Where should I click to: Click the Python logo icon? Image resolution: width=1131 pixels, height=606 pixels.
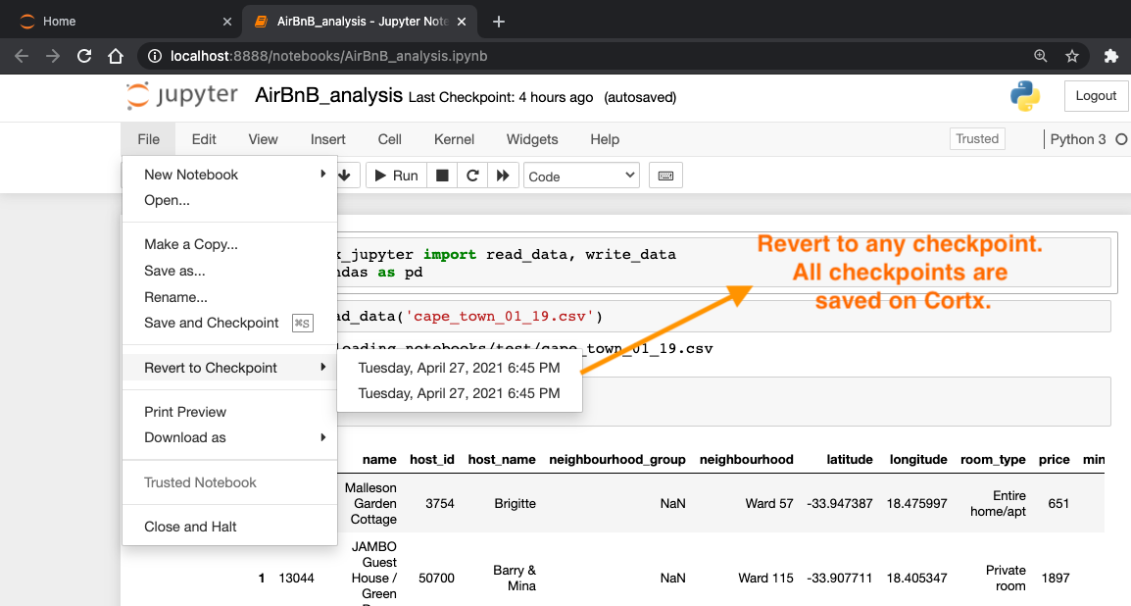tap(1025, 96)
